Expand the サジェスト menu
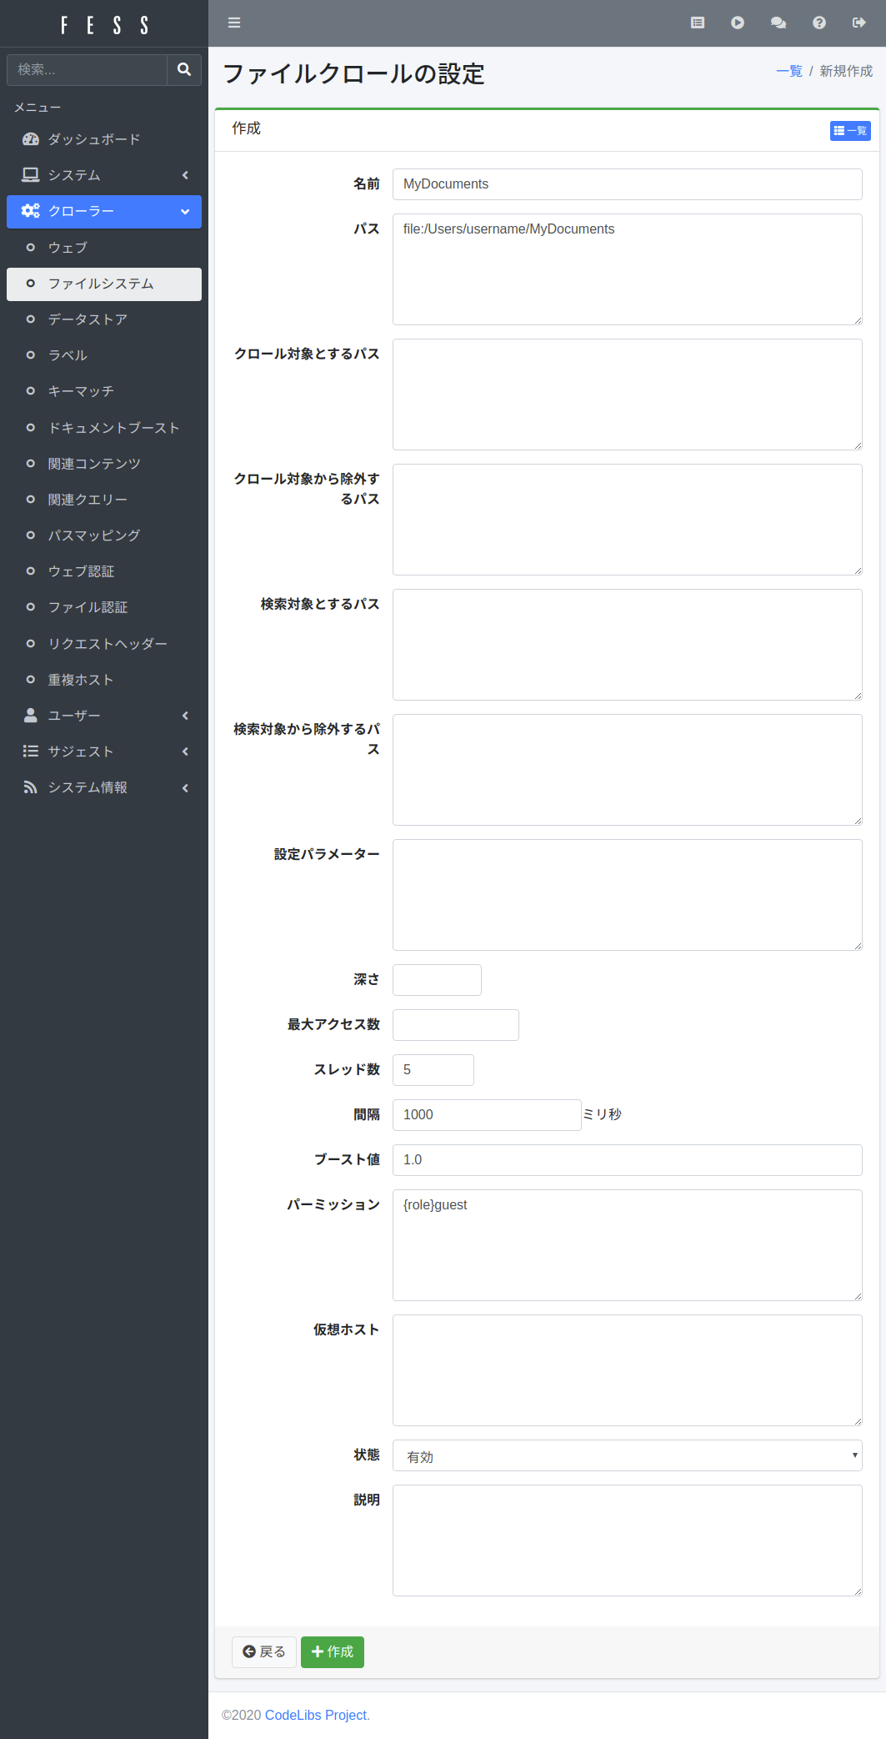This screenshot has width=886, height=1739. pyautogui.click(x=104, y=751)
